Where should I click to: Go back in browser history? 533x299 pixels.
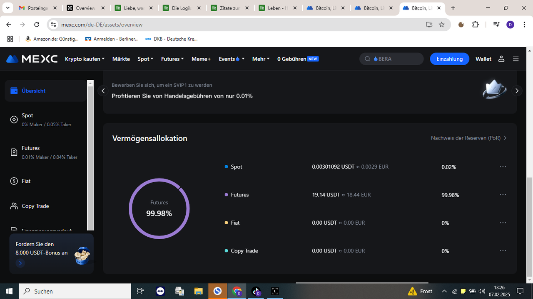[x=9, y=25]
